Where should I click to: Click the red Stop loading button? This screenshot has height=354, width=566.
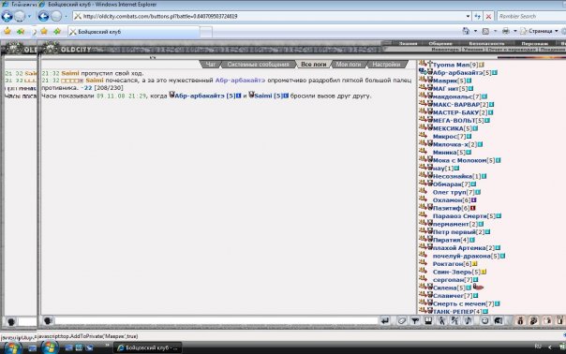[488, 16]
